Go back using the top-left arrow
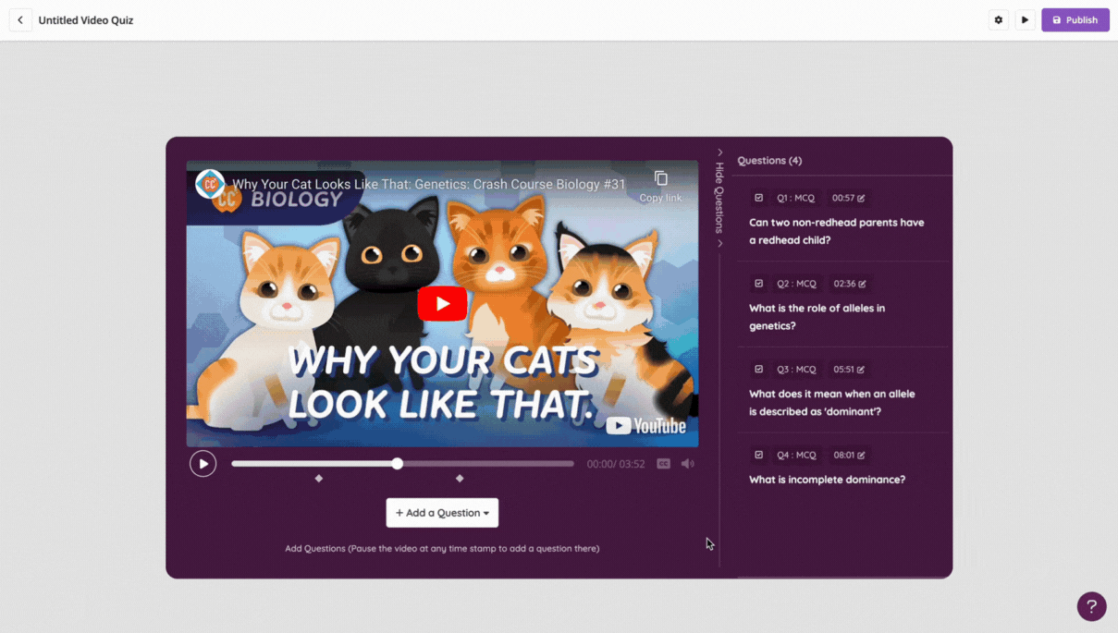Screen dimensions: 1118x633 coord(20,19)
